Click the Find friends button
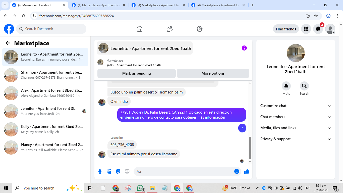 (x=286, y=29)
